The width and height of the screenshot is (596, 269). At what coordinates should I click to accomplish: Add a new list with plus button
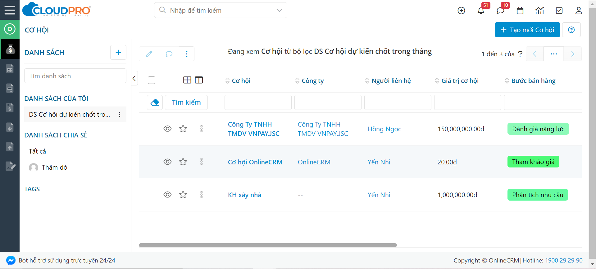point(118,52)
